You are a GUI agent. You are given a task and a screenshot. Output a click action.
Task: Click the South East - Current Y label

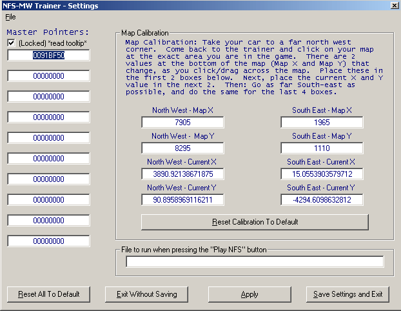click(321, 188)
